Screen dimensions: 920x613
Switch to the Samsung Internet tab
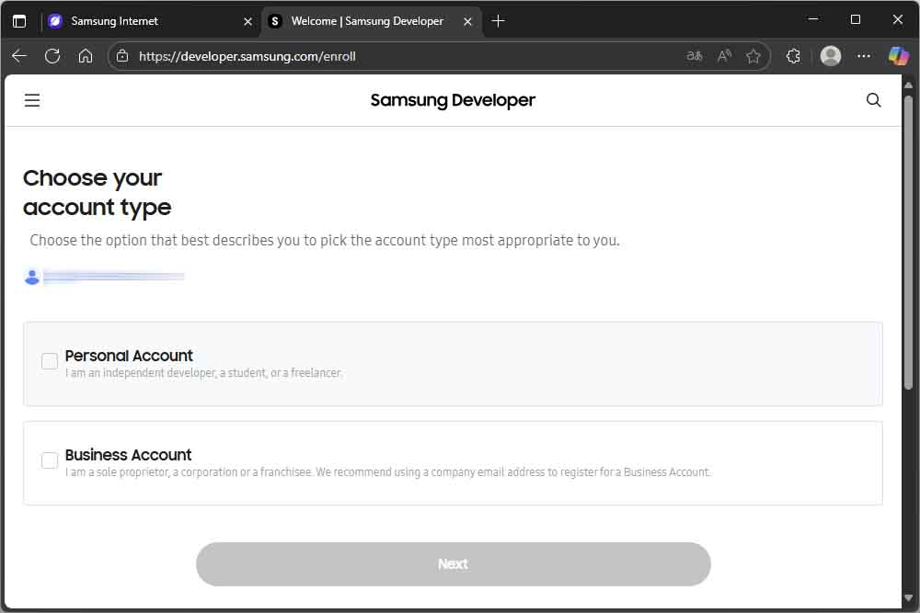150,21
